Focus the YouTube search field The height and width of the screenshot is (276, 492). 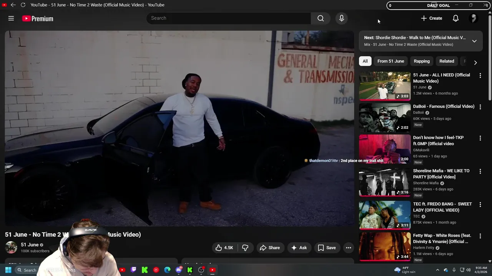coord(229,18)
